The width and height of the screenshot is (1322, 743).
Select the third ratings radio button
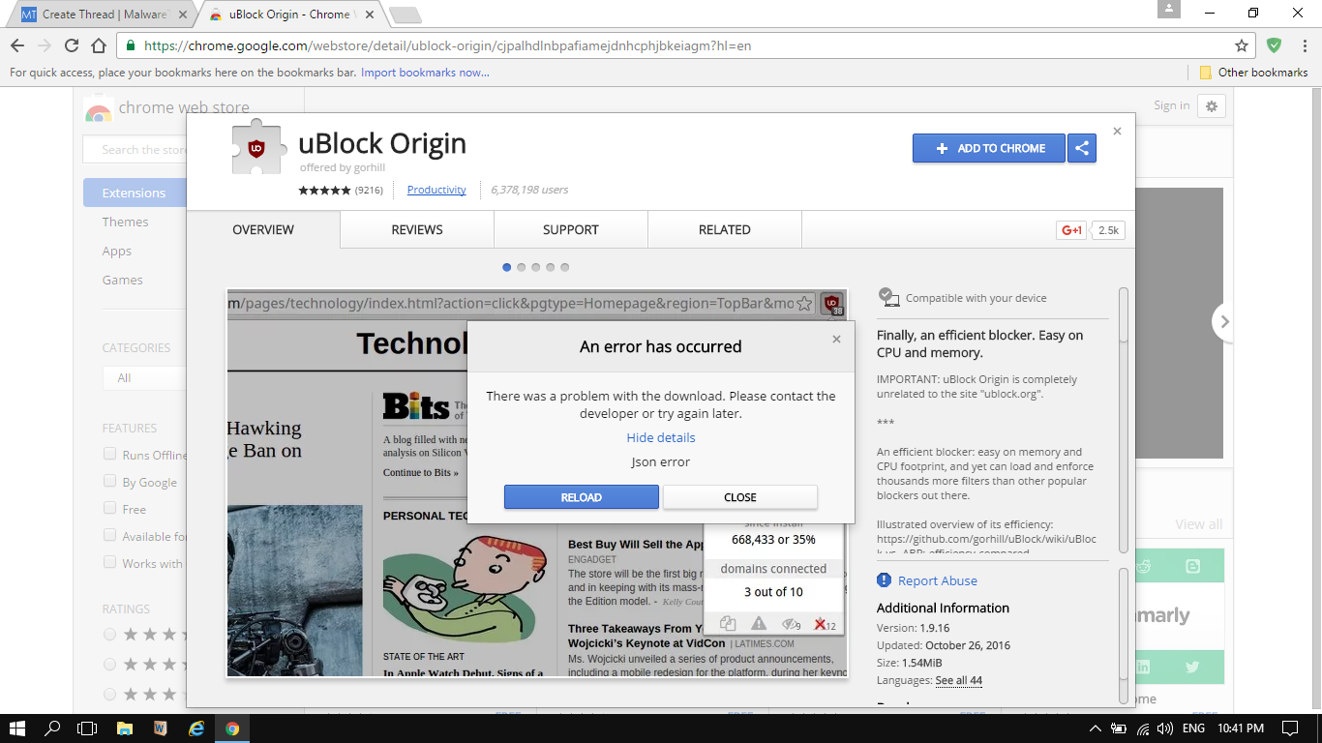[109, 695]
